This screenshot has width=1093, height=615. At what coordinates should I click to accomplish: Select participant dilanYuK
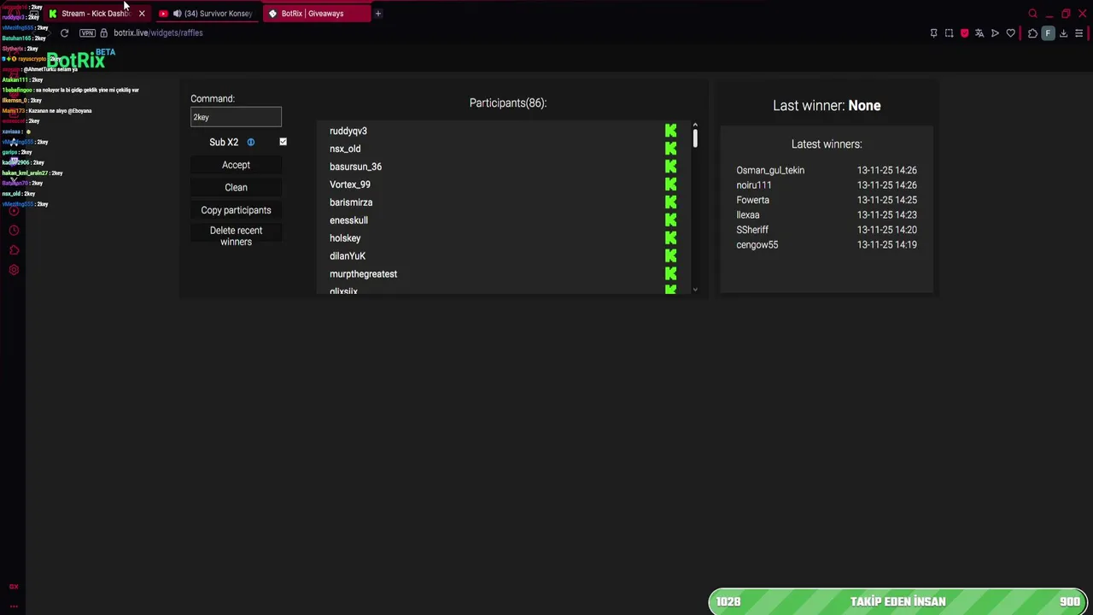pyautogui.click(x=348, y=256)
